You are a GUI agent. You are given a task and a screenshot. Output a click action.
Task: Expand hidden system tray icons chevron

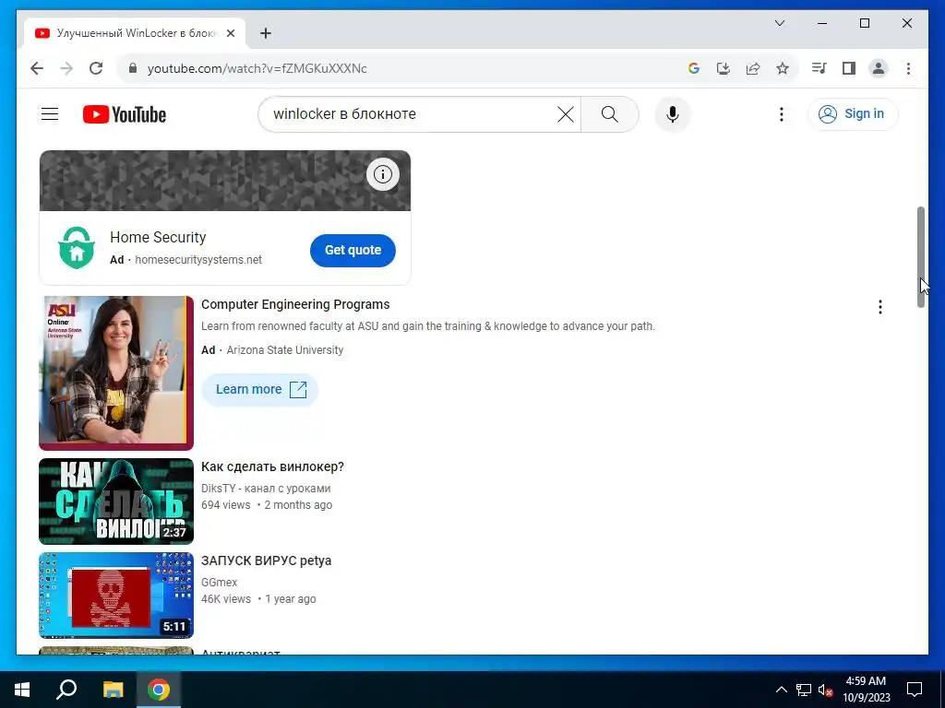click(781, 690)
